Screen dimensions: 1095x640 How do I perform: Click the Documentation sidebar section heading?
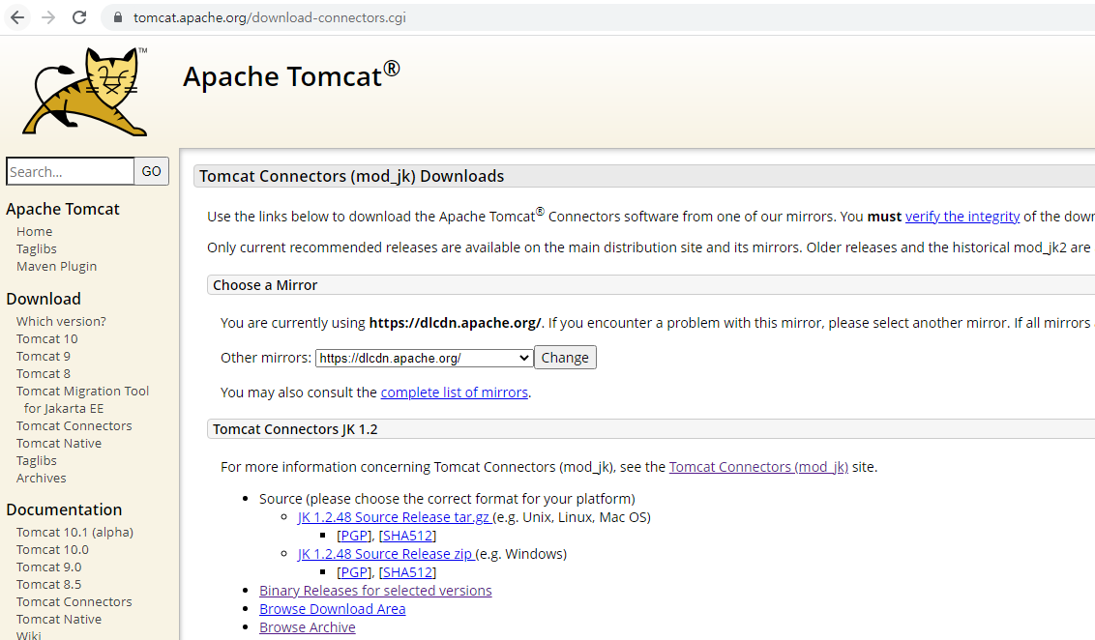64,509
